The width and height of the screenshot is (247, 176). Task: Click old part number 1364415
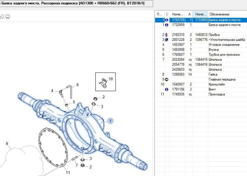201,60
